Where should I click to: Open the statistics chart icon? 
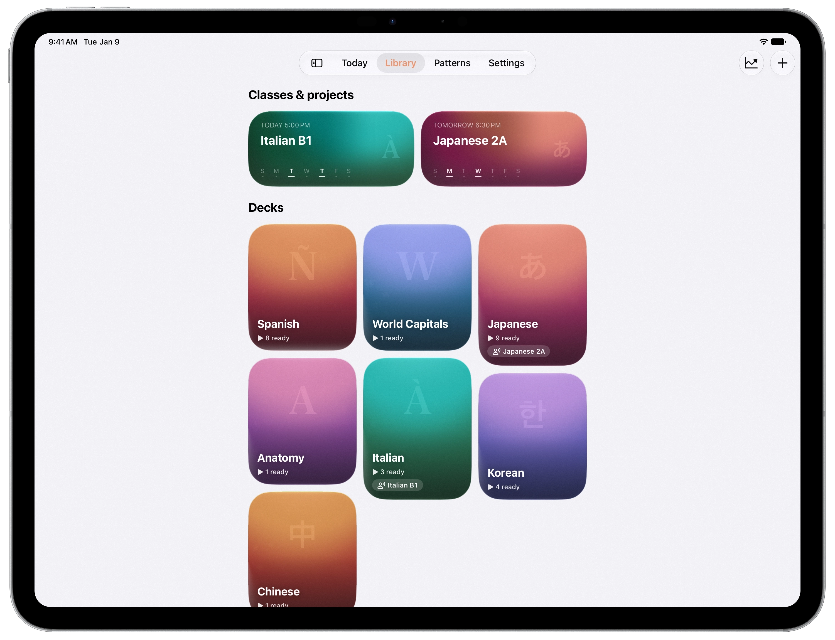coord(751,63)
